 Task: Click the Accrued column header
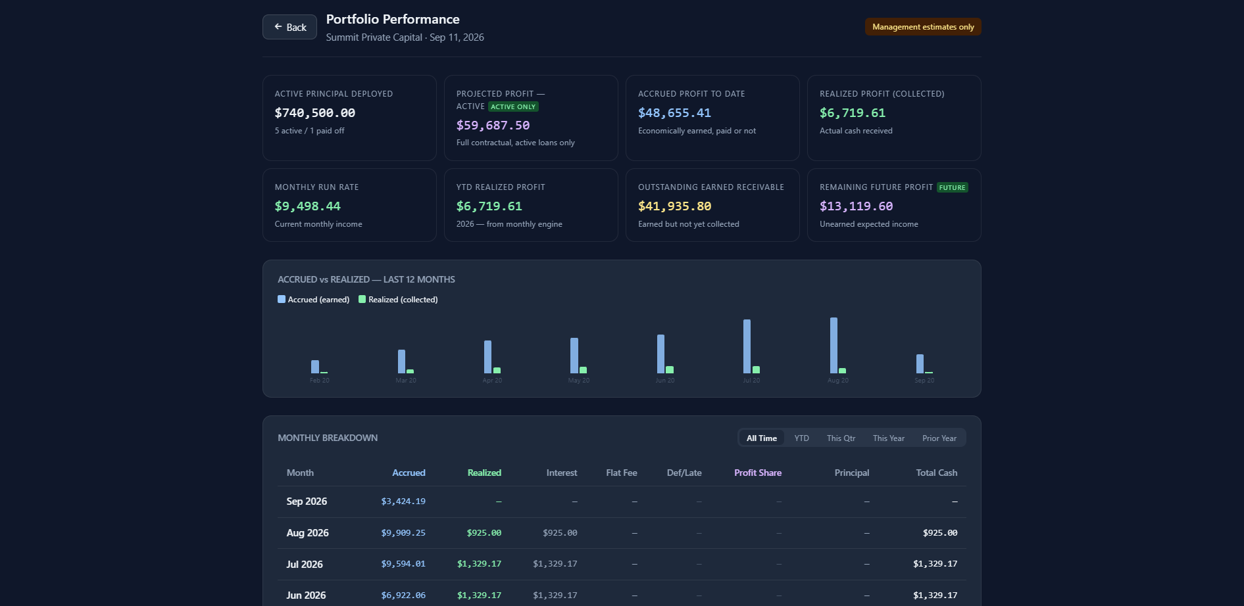(409, 473)
